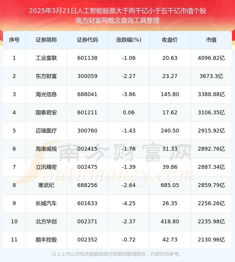Click change percentage -0.72
The width and height of the screenshot is (235, 262).
point(129,240)
